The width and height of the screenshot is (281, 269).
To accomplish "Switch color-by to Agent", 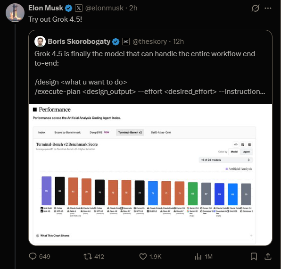I will pyautogui.click(x=247, y=151).
